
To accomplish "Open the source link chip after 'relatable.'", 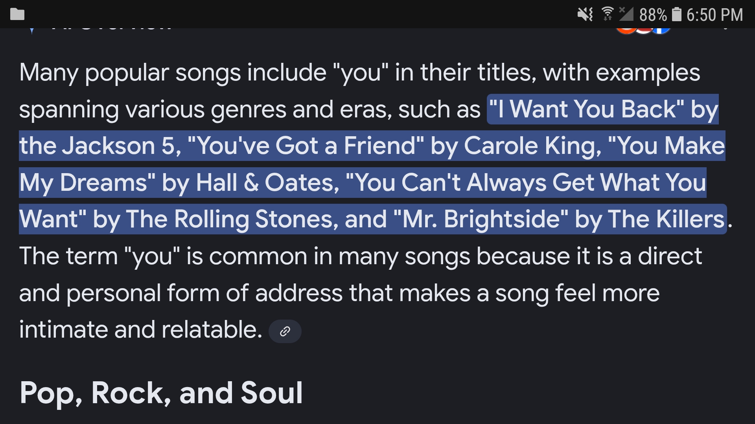I will tap(285, 331).
